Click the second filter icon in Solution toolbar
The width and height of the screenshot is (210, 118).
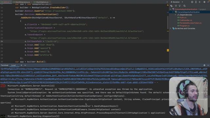click(179, 6)
